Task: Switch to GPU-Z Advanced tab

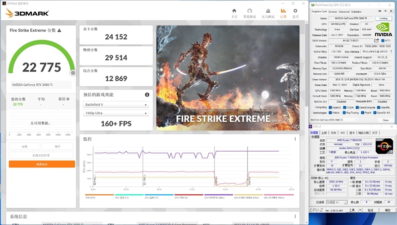Action: [x=344, y=11]
